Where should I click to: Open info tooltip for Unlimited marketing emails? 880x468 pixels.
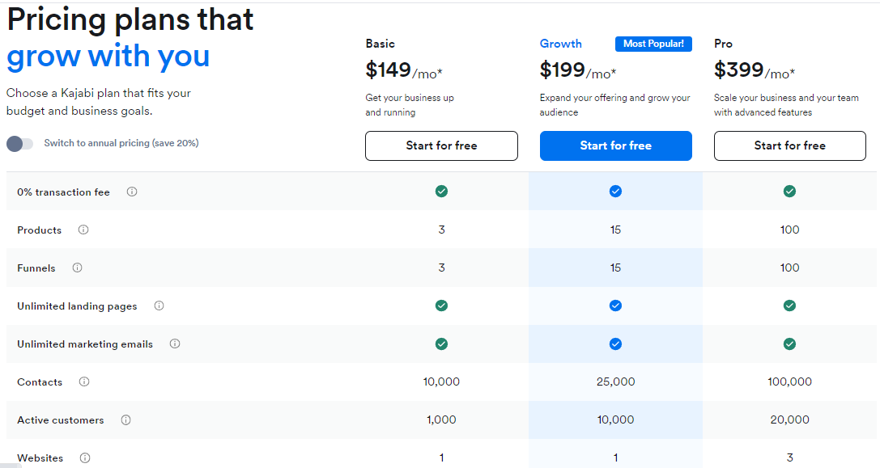tap(175, 344)
